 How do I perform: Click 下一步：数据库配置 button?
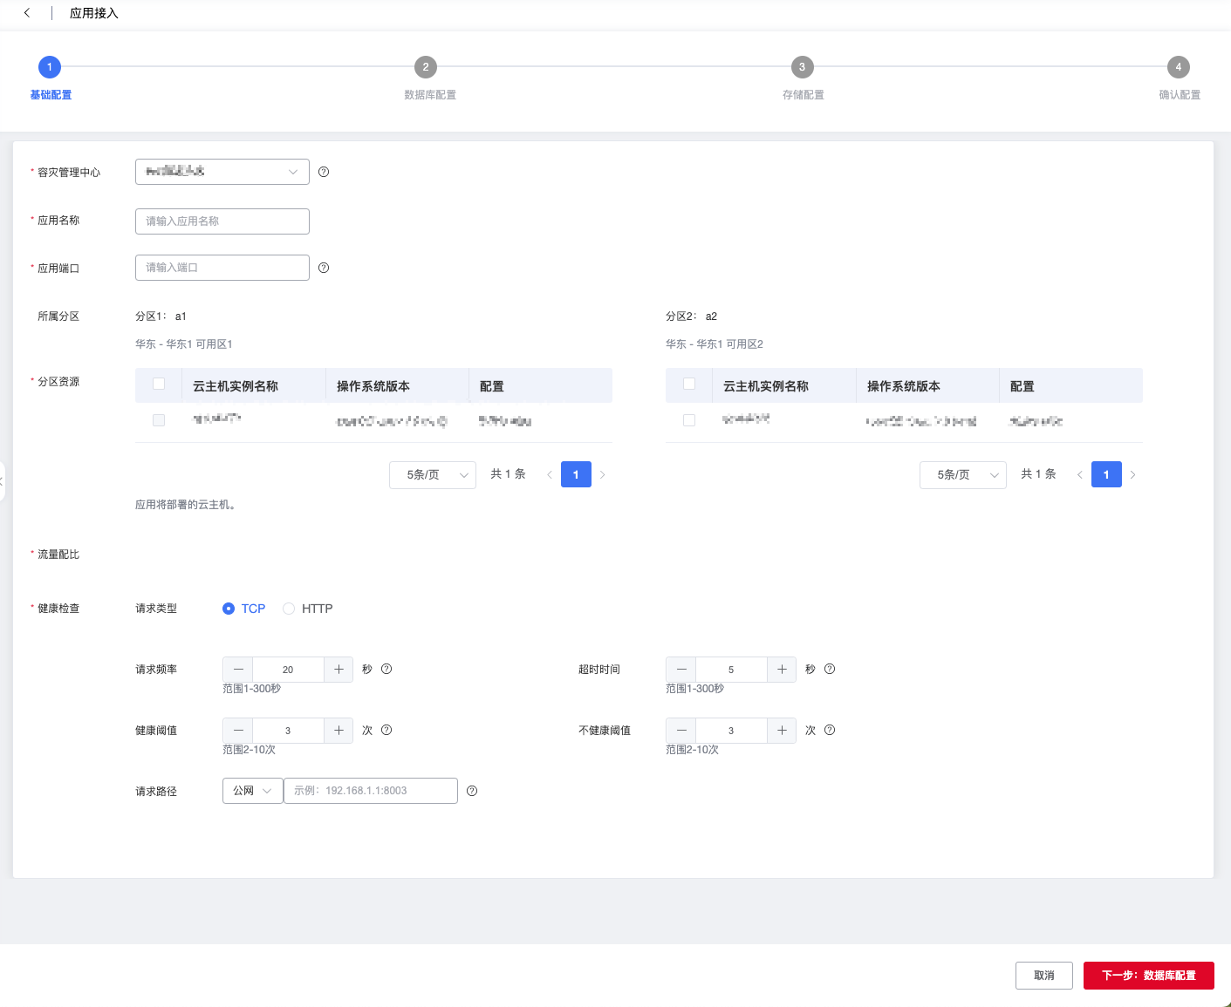[1148, 976]
